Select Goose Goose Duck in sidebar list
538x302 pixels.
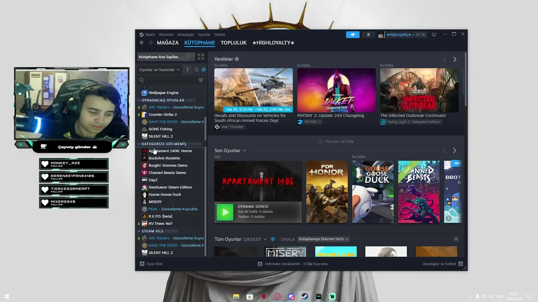(165, 195)
